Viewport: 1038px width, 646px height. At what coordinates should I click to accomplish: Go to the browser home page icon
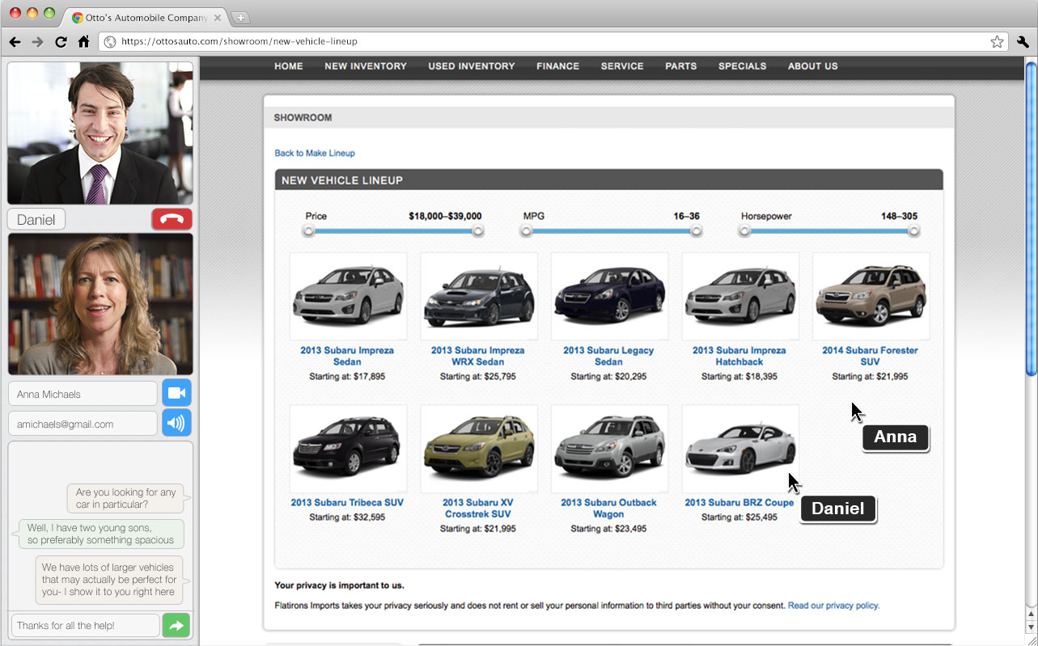[83, 41]
